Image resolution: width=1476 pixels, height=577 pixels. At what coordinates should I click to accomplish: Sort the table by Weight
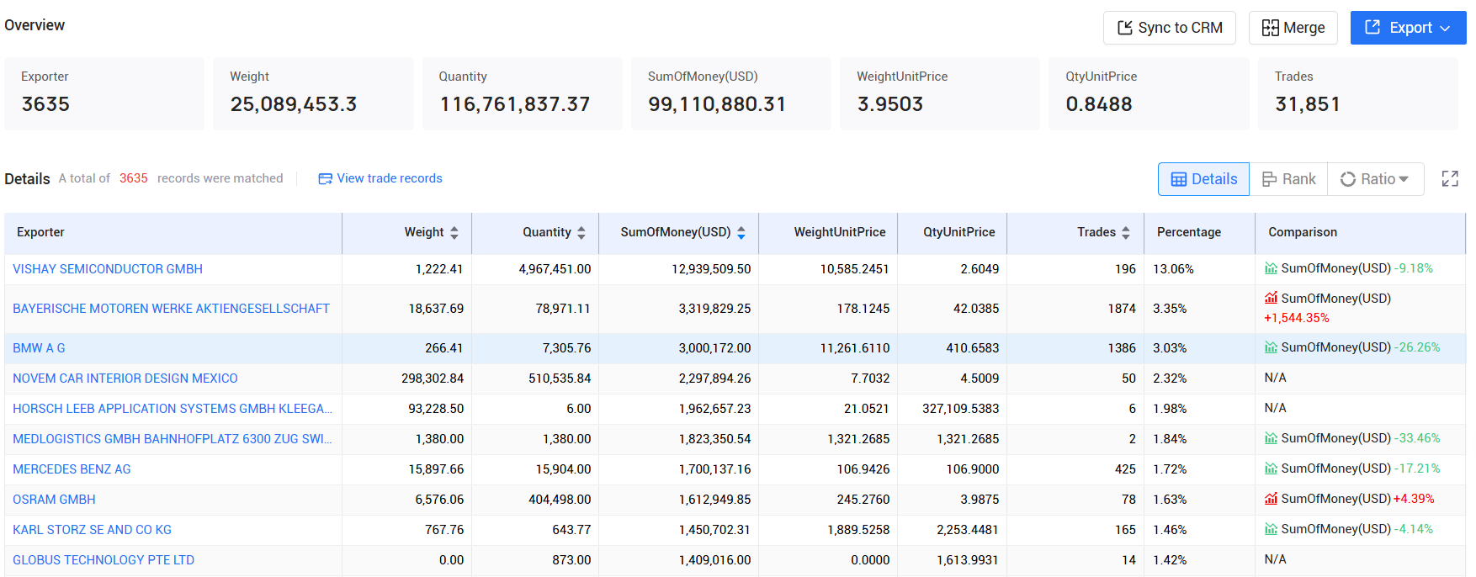[454, 233]
